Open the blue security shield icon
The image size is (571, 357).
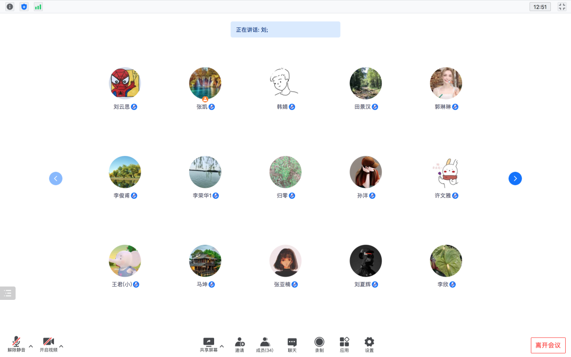pyautogui.click(x=24, y=7)
